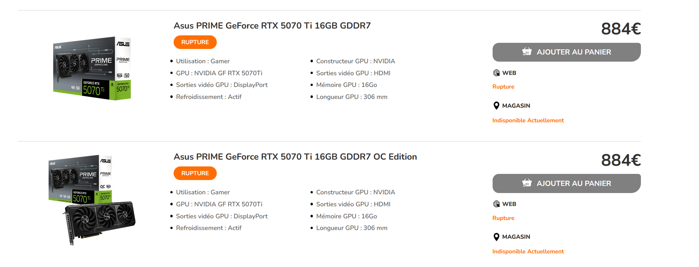The image size is (699, 267).
Task: Open the first Asus PRIME 5070 Ti box image
Action: tap(92, 68)
